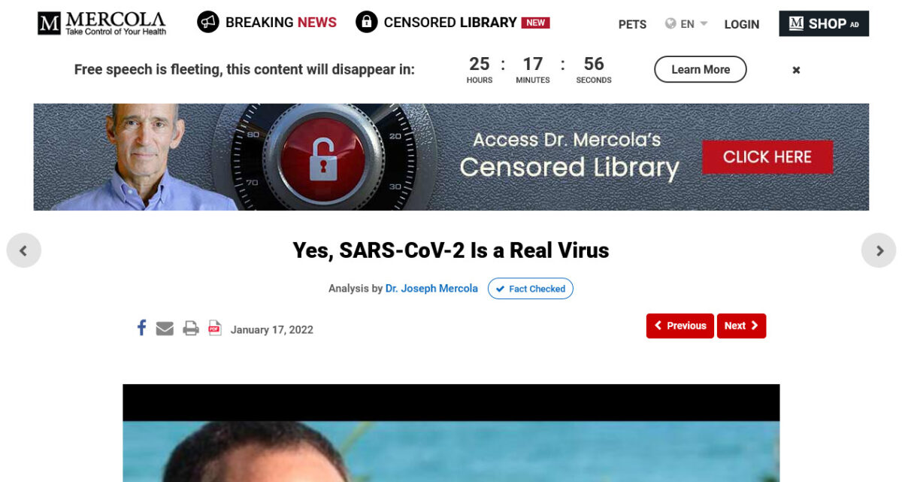Click the red Next button
Image resolution: width=902 pixels, height=482 pixels.
point(741,326)
